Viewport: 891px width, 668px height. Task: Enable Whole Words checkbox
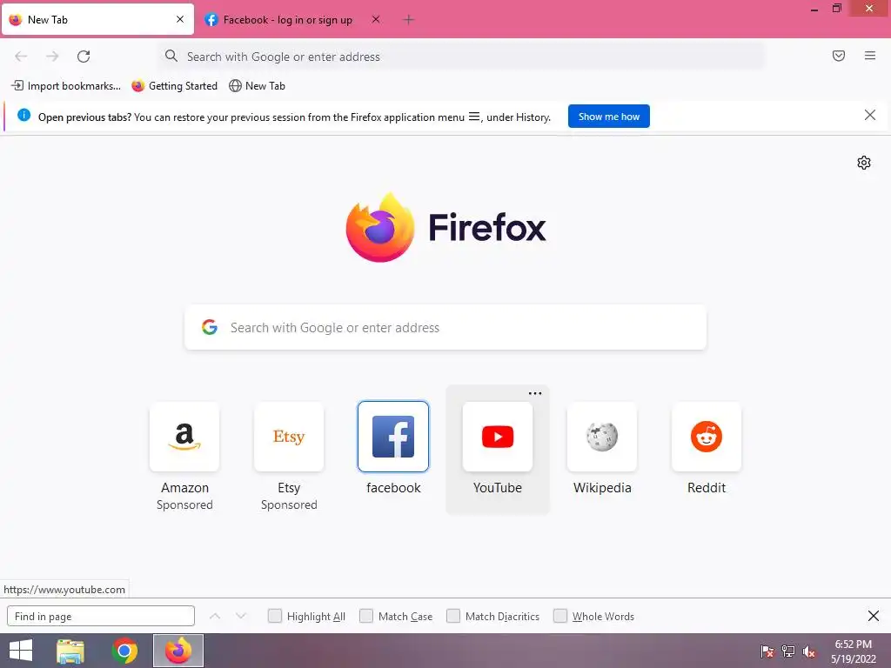point(559,616)
